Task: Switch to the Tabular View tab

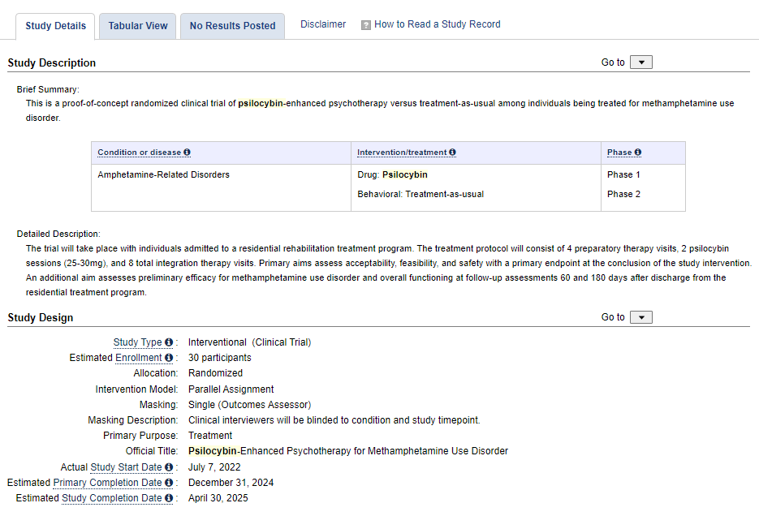Action: (138, 26)
